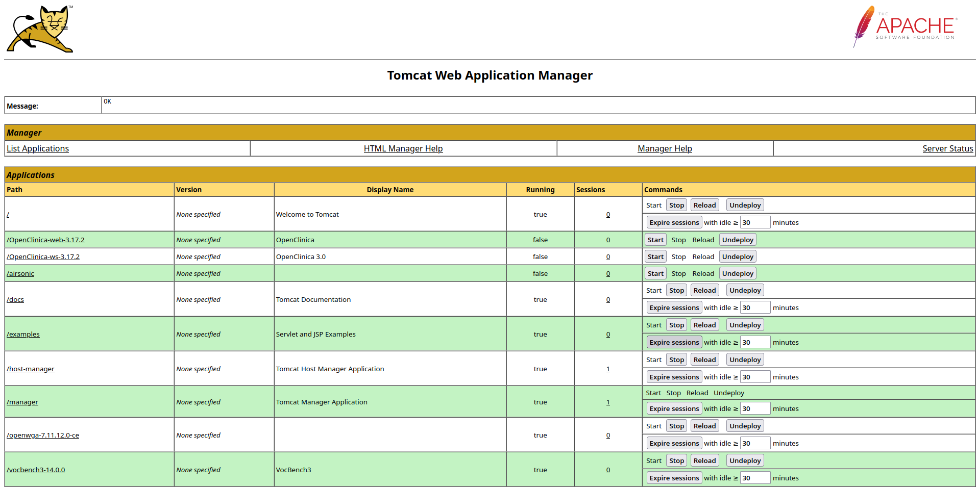Viewport: 977px width, 487px height.
Task: Open the HTML Manager Help link
Action: coord(403,148)
